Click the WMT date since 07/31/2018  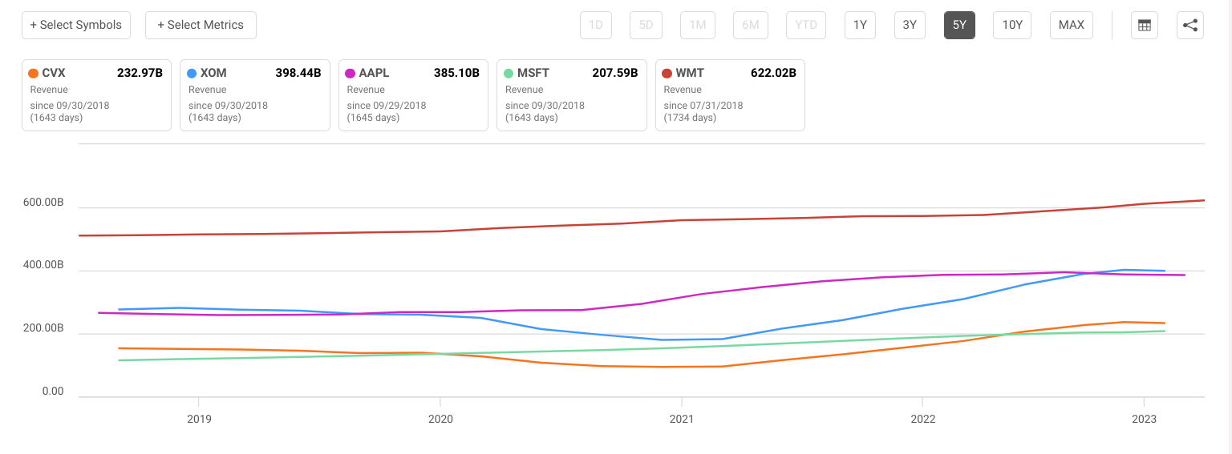pyautogui.click(x=703, y=106)
